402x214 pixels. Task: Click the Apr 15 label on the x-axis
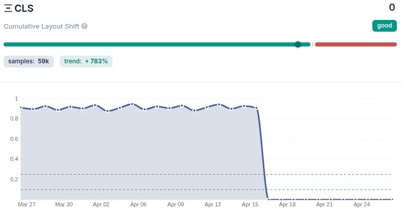(x=250, y=204)
